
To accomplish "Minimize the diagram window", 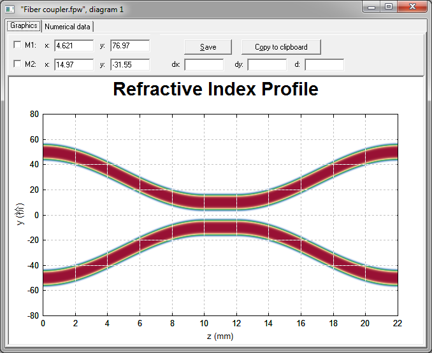I will coord(373,7).
